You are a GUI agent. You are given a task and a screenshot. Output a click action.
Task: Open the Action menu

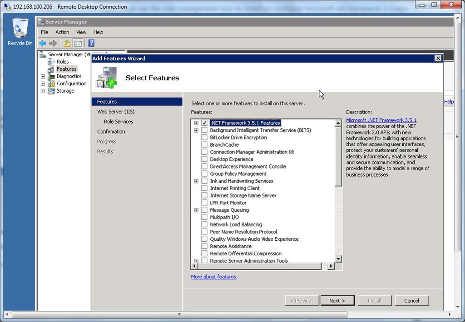(62, 32)
